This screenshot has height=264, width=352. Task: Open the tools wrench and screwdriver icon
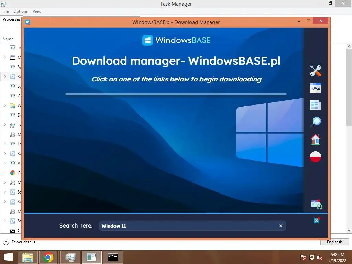316,71
